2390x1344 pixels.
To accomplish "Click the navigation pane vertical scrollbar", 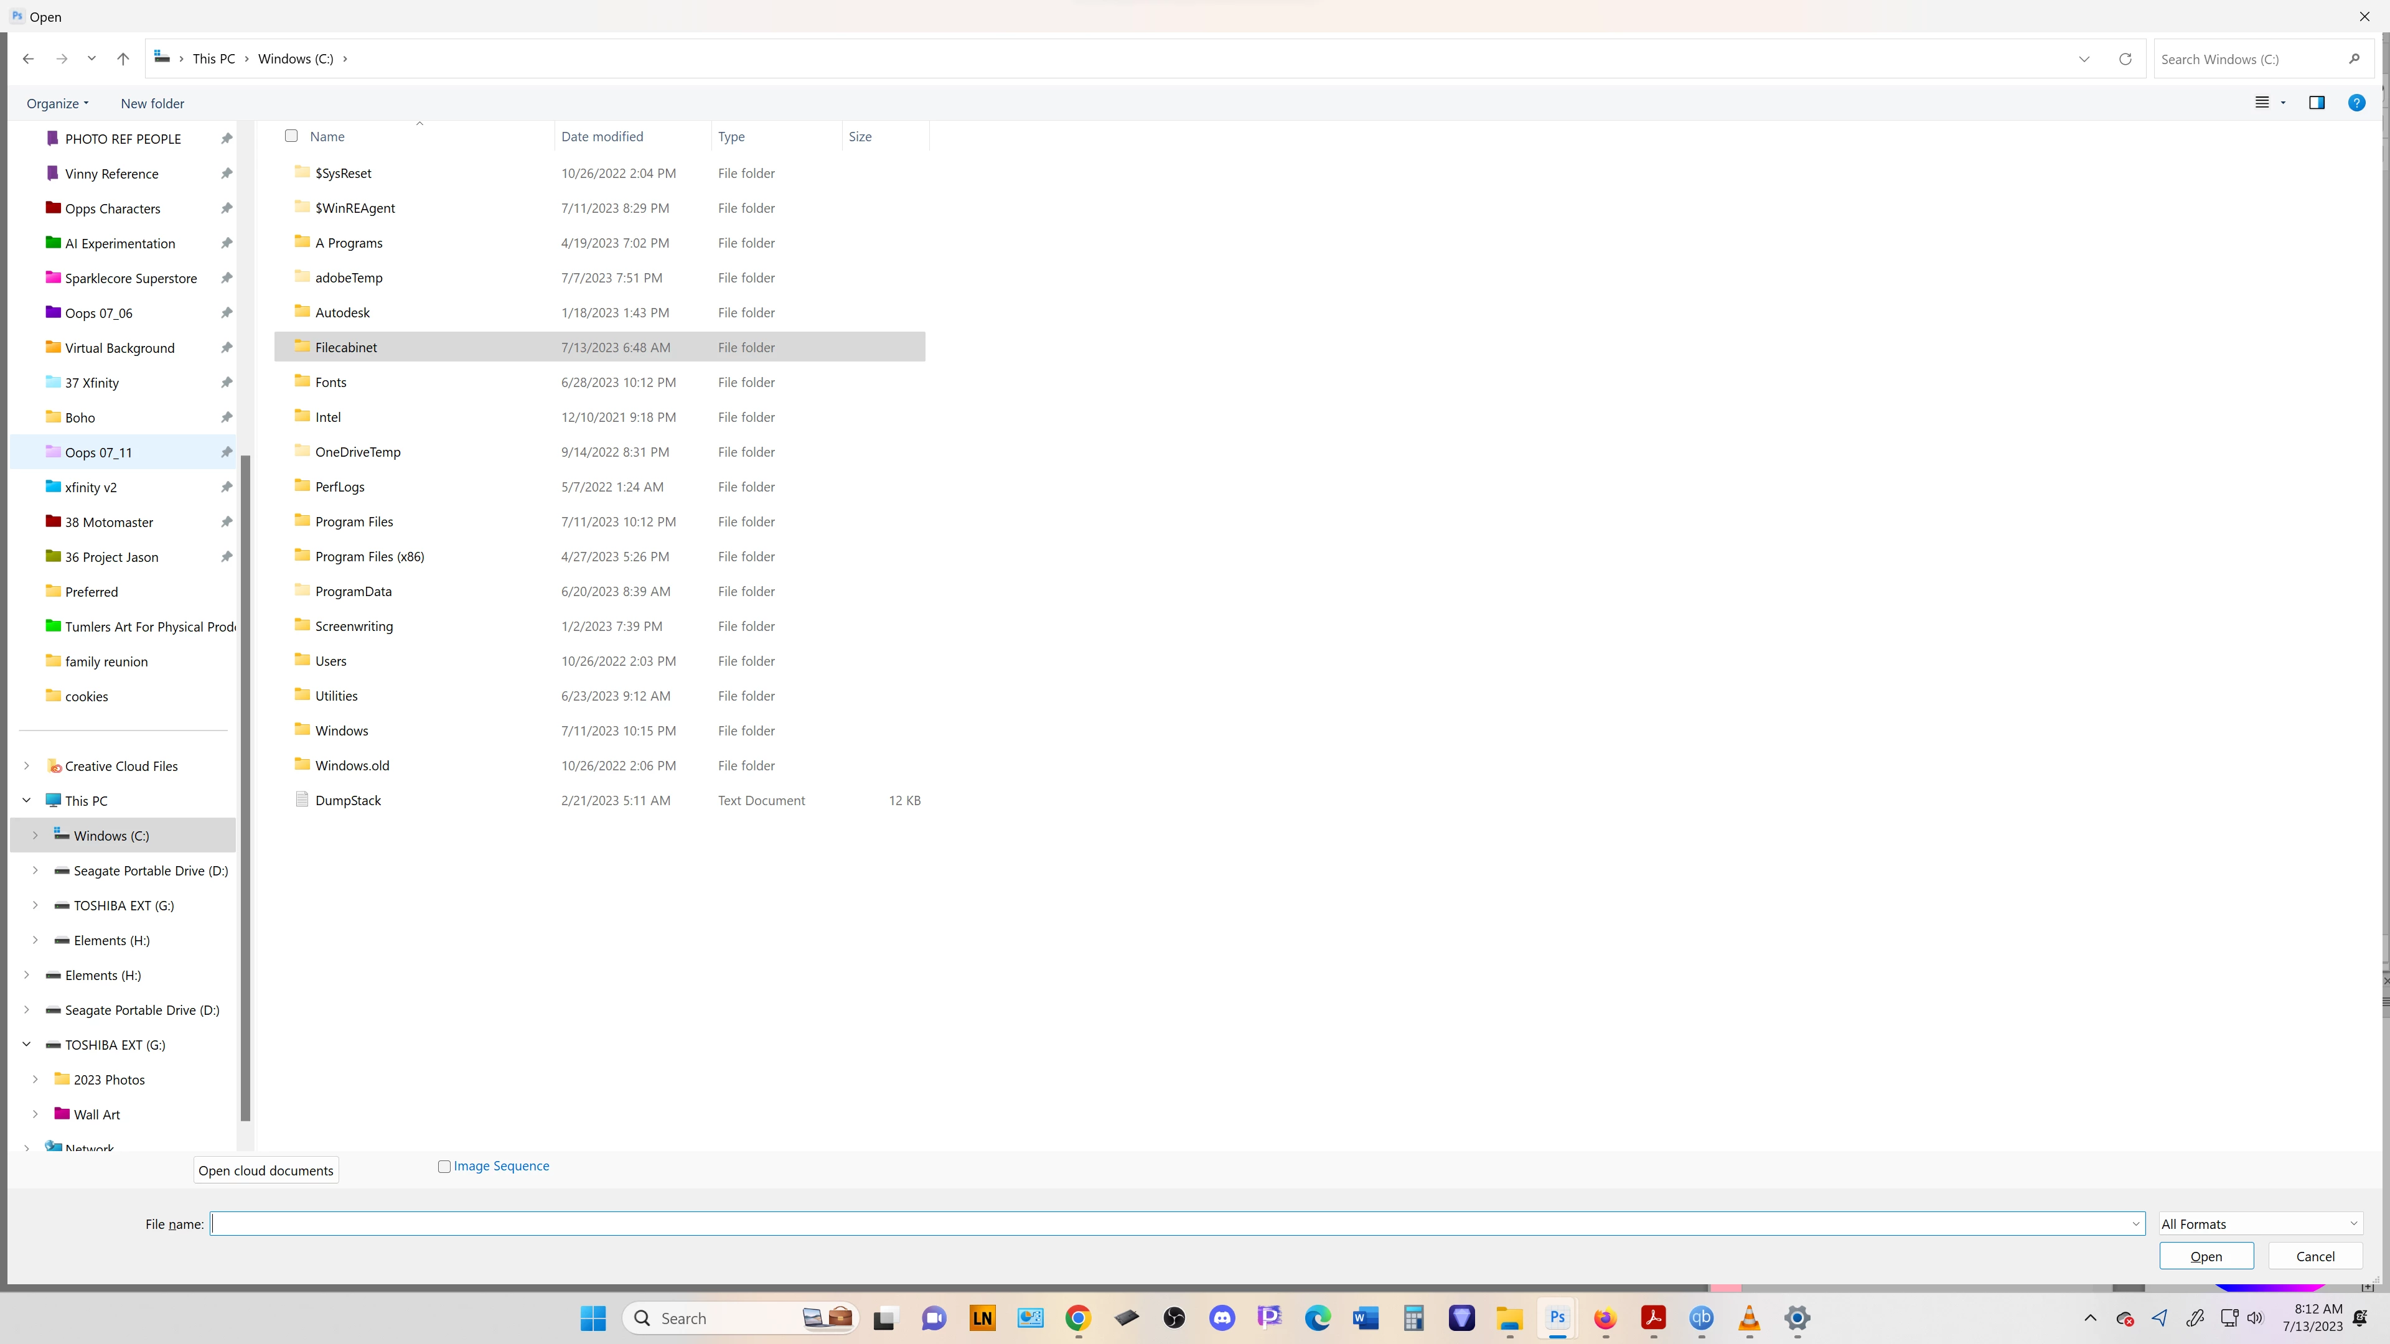I will [245, 788].
